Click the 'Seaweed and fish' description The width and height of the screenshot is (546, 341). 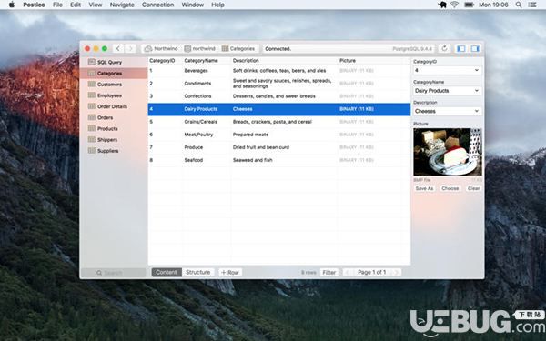(x=252, y=160)
